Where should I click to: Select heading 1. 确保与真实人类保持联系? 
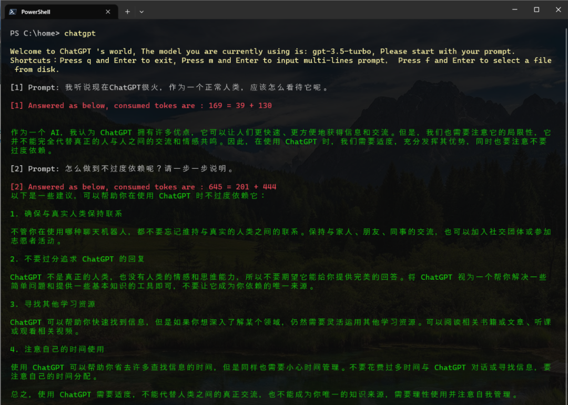(63, 214)
